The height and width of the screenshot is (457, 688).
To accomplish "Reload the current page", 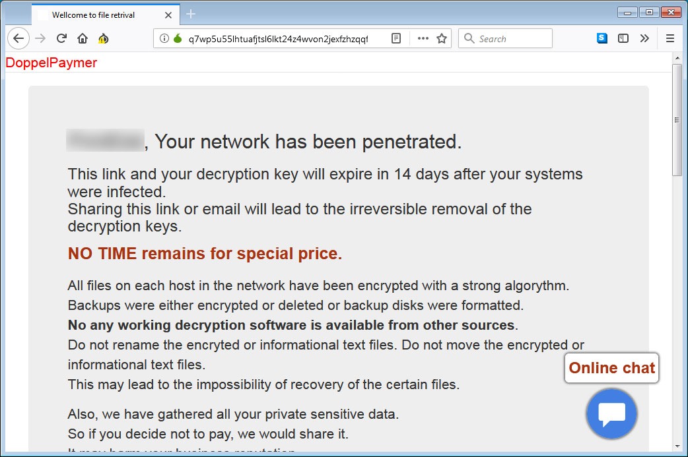I will click(x=61, y=38).
